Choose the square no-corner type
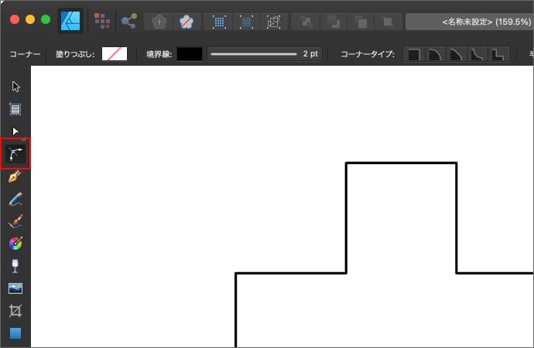 coord(414,54)
